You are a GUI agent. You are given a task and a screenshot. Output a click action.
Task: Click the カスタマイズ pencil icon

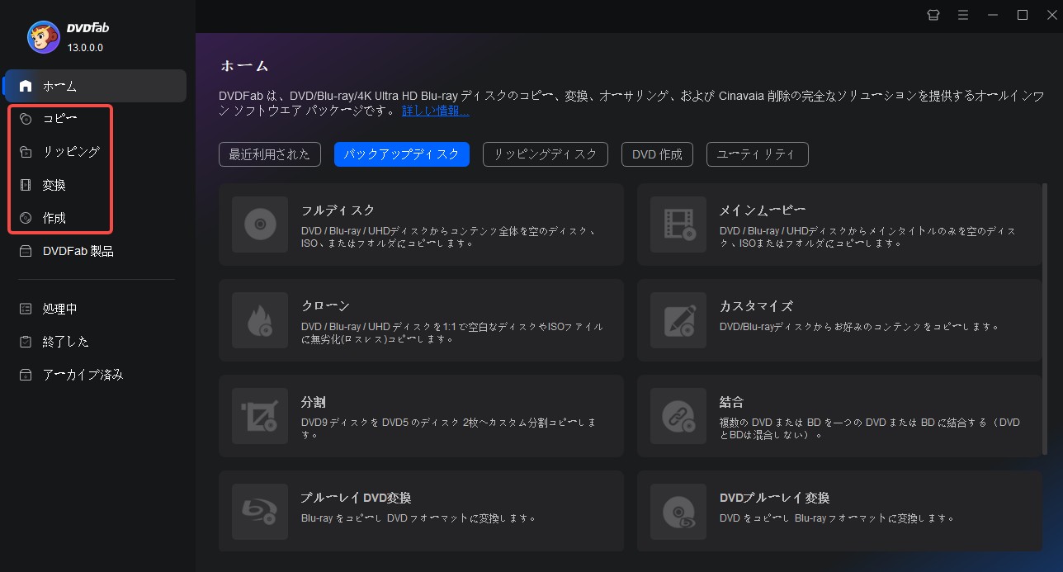[678, 320]
